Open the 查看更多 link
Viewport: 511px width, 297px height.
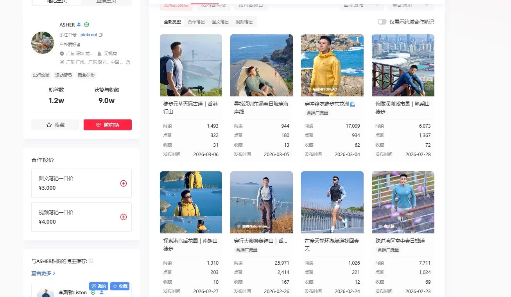43,273
